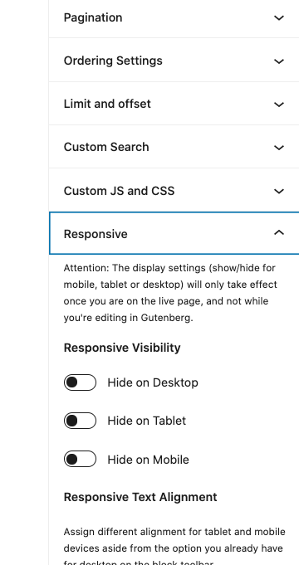Click the Responsive Text Alignment heading
The width and height of the screenshot is (299, 565).
[140, 497]
